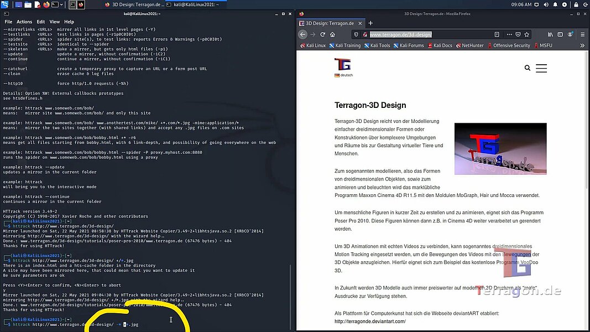Screen dimensions: 590x332
Task: Bookmark this page with the star icon
Action: pos(527,35)
